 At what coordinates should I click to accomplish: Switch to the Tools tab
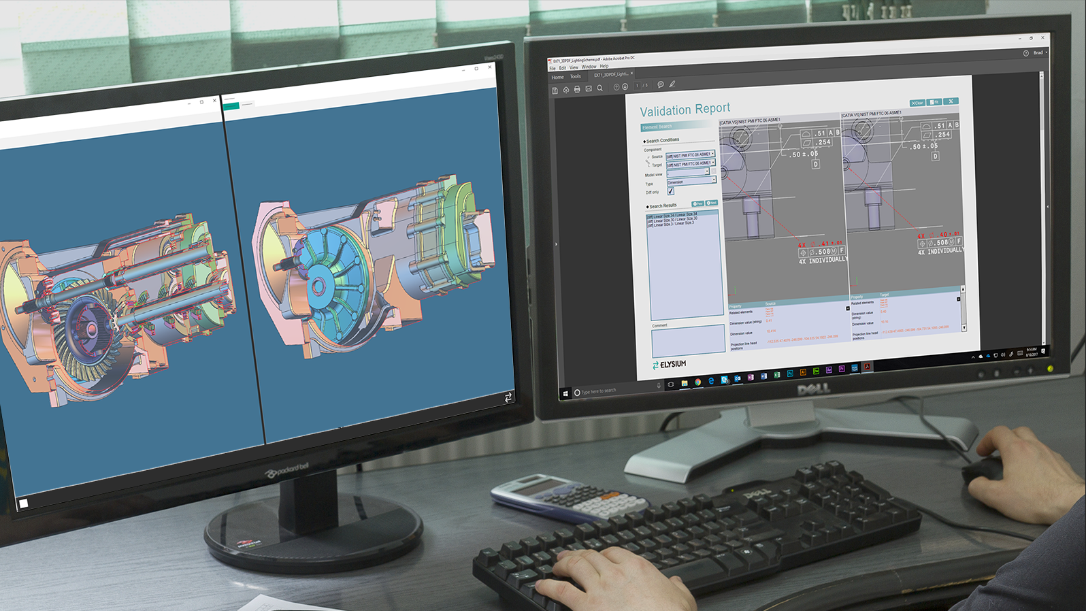pyautogui.click(x=576, y=76)
